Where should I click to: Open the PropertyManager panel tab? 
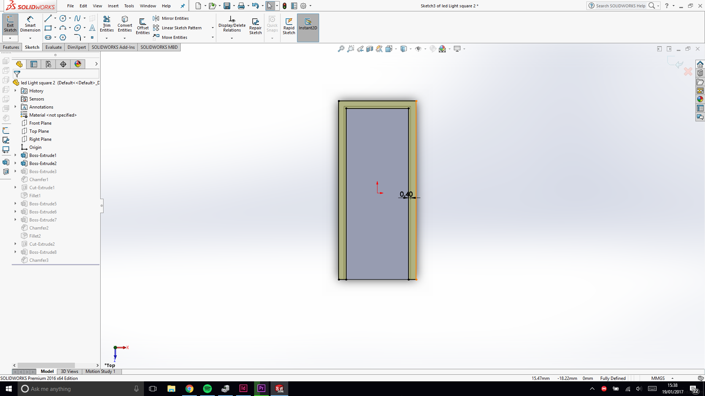click(34, 64)
